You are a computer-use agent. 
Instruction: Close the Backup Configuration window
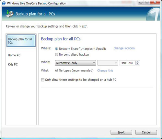click(x=155, y=2)
